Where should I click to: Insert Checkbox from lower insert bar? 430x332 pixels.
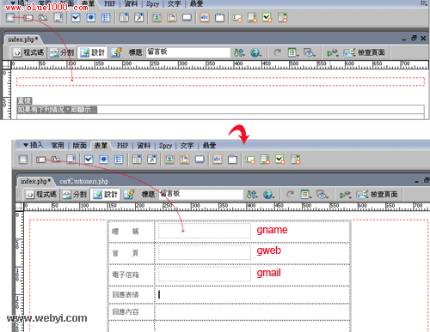[89, 160]
